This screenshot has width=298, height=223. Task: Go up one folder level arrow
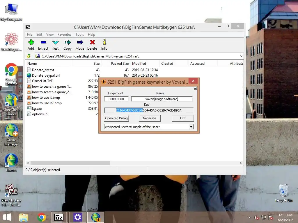(29, 56)
